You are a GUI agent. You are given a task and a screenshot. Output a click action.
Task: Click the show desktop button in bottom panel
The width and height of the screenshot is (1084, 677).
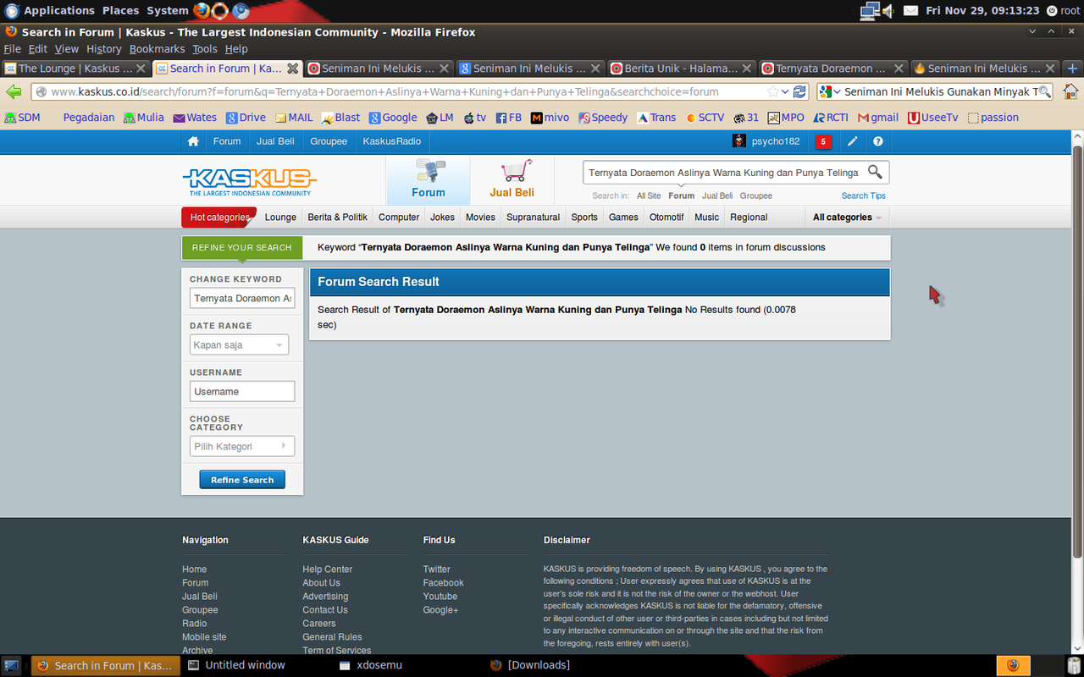(x=12, y=665)
